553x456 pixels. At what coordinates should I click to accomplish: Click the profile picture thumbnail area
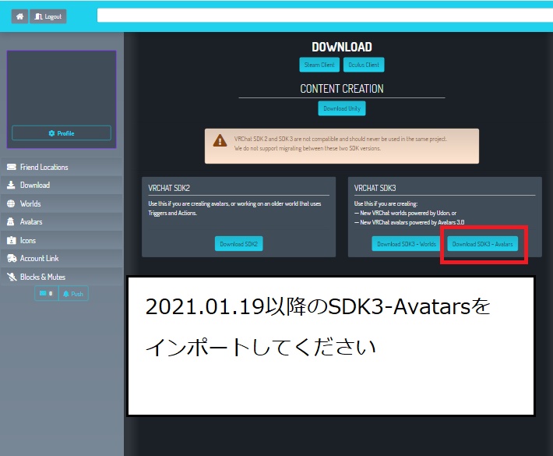click(62, 87)
